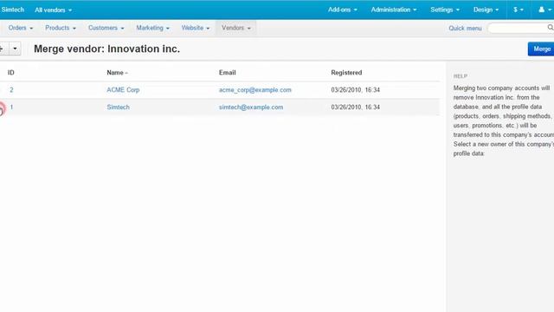554x312 pixels.
Task: Click simtech@example.com email link
Action: point(251,107)
